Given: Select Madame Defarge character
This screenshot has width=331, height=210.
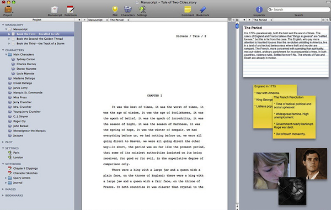Looking at the screenshot, I should tap(24, 78).
